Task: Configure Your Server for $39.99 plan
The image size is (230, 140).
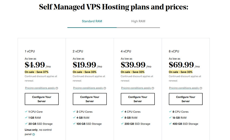Action: 138,99
